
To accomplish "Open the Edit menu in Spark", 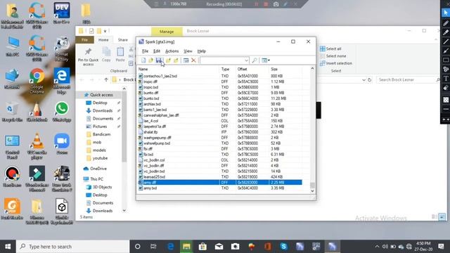I will pyautogui.click(x=157, y=51).
